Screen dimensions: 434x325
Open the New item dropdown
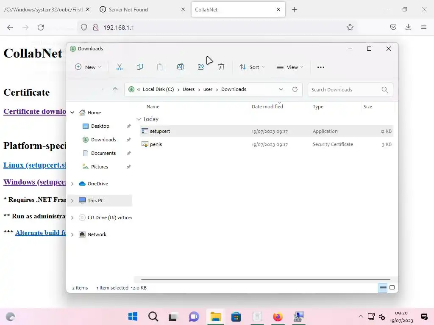point(88,67)
